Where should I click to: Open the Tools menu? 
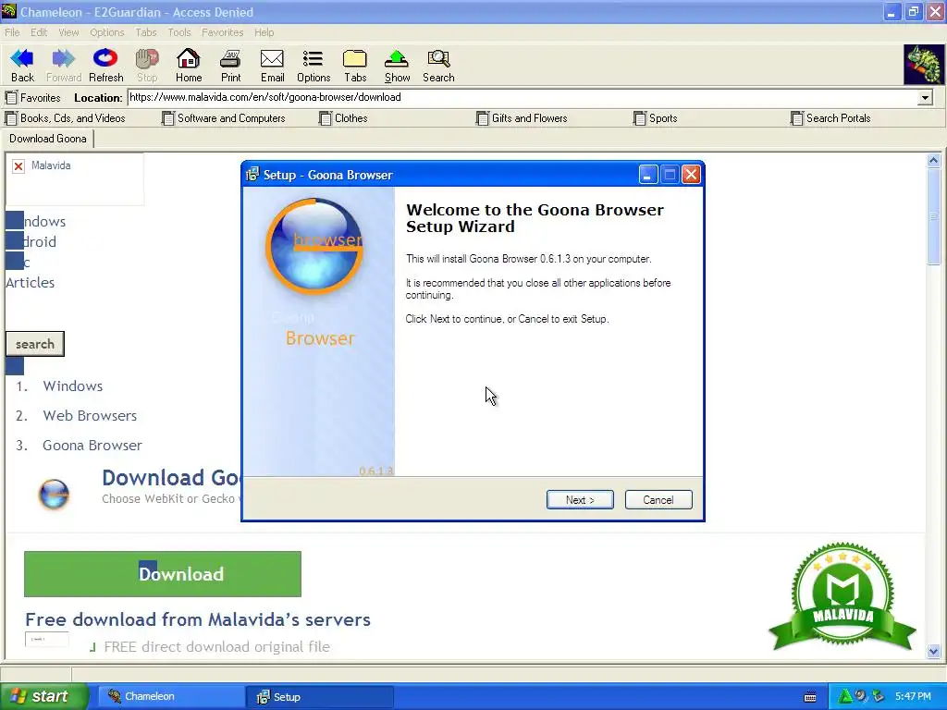click(x=179, y=32)
